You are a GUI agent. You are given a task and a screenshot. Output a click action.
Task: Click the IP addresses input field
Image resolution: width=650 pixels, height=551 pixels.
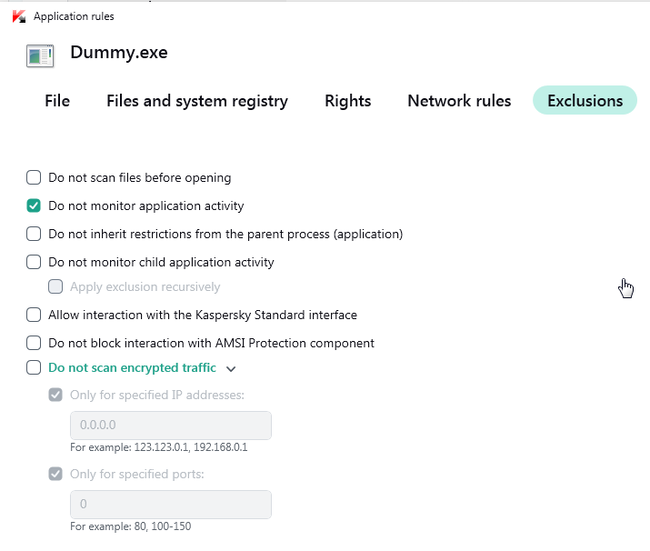coord(171,426)
